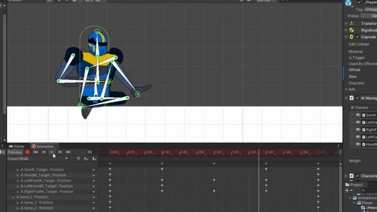Click the IK Manager script icon
The image size is (377, 212).
(352, 98)
